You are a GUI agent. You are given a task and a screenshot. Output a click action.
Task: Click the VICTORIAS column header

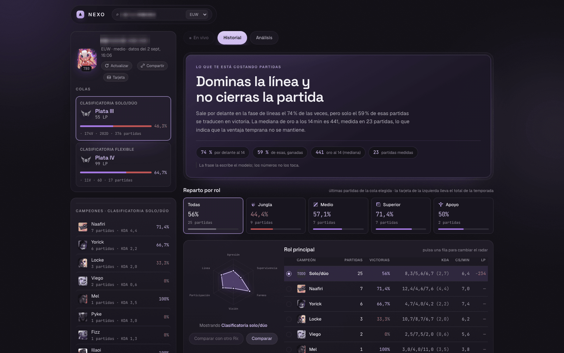(x=379, y=260)
